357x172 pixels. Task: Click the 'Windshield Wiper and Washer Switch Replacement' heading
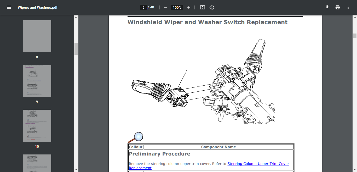tap(208, 22)
